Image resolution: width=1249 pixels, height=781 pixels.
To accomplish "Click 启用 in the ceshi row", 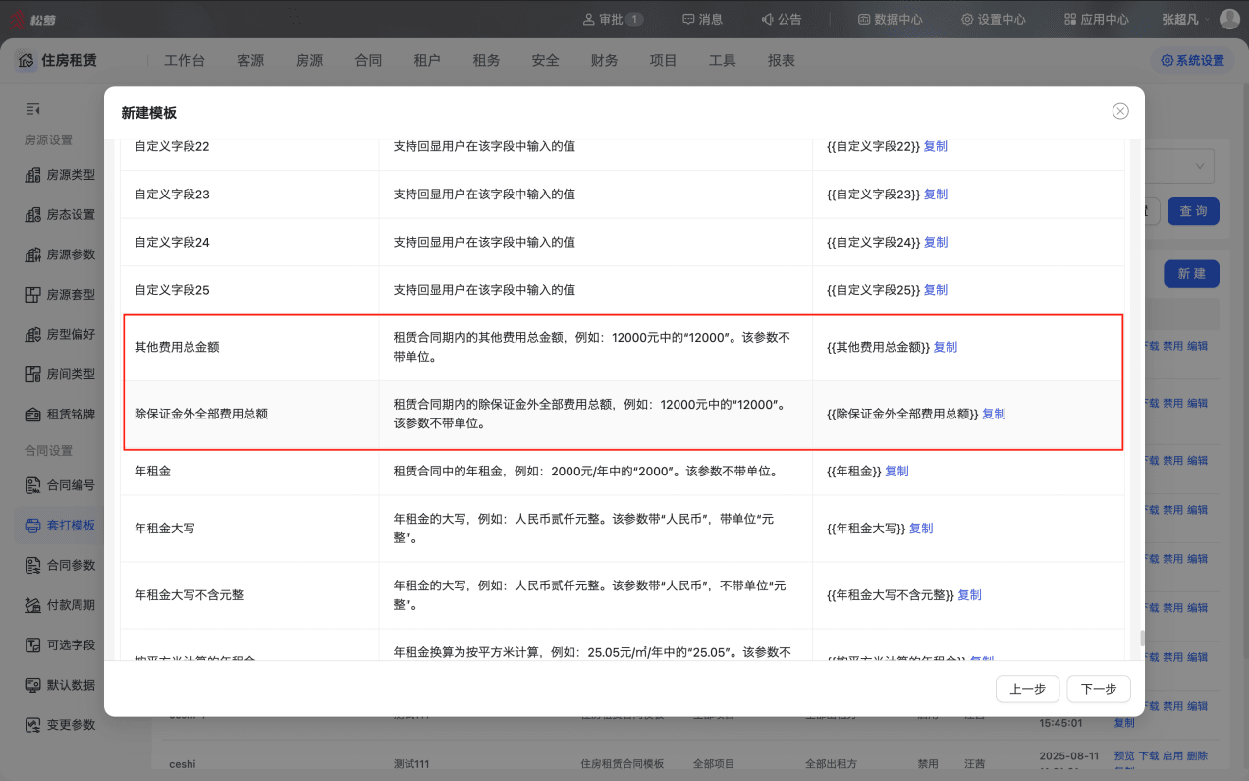I will pos(1172,755).
